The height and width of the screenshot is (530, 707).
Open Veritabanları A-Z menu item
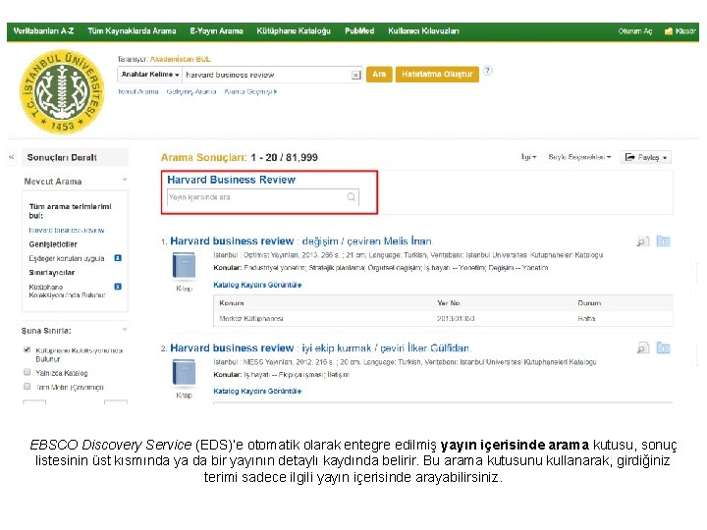(43, 31)
